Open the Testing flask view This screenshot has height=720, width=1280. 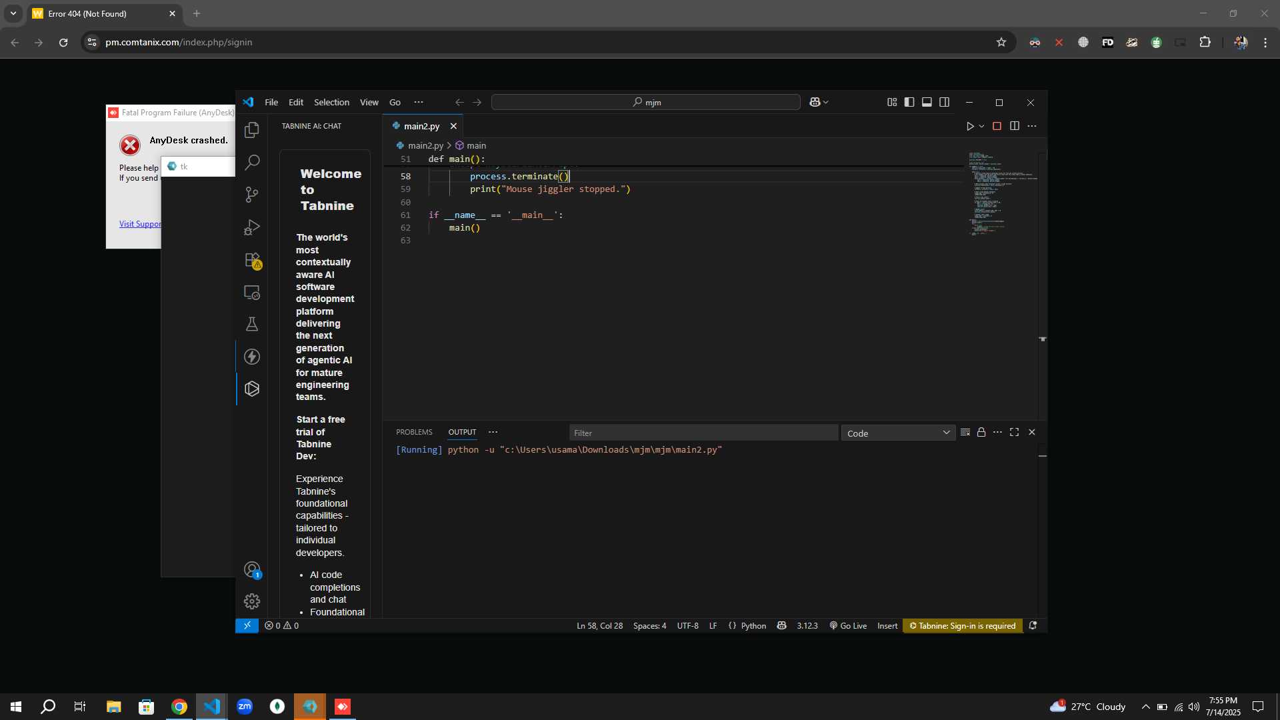(252, 324)
